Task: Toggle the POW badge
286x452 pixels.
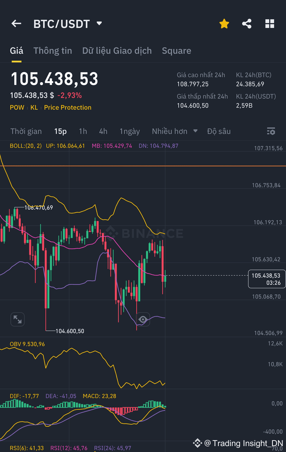Action: click(17, 107)
